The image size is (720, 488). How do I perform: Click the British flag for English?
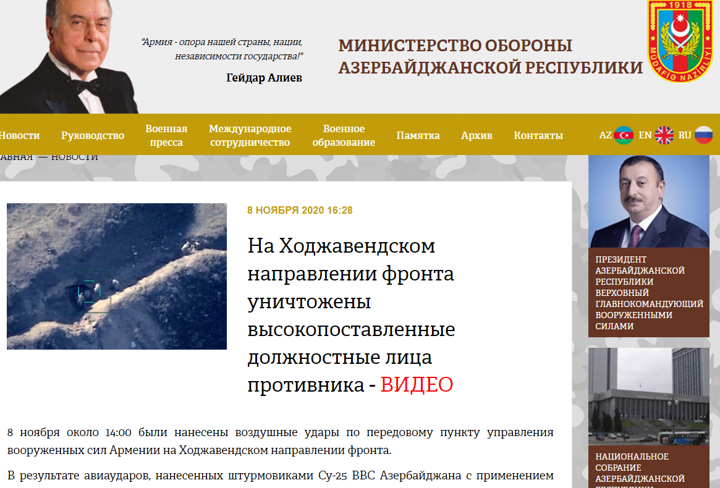tap(664, 135)
